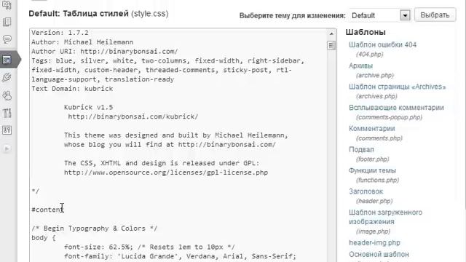Open the Users menu icon in sidebar
Viewport: 466px width, 262px height.
point(7,95)
